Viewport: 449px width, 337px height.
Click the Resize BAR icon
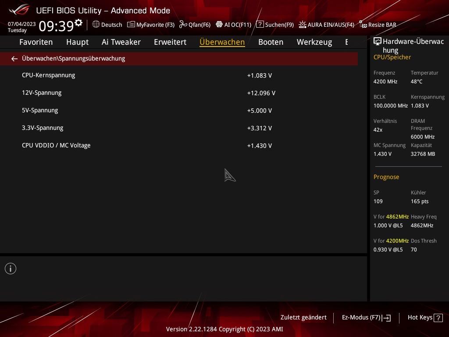363,25
